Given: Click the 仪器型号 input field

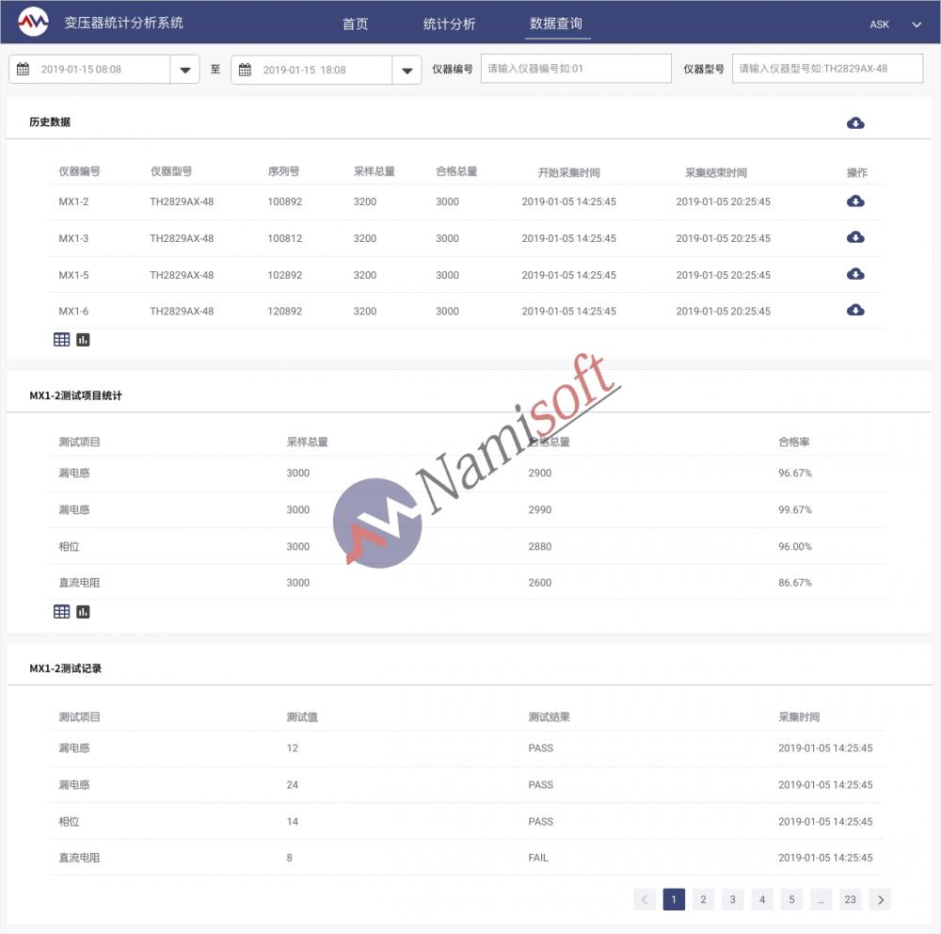Looking at the screenshot, I should [x=827, y=69].
